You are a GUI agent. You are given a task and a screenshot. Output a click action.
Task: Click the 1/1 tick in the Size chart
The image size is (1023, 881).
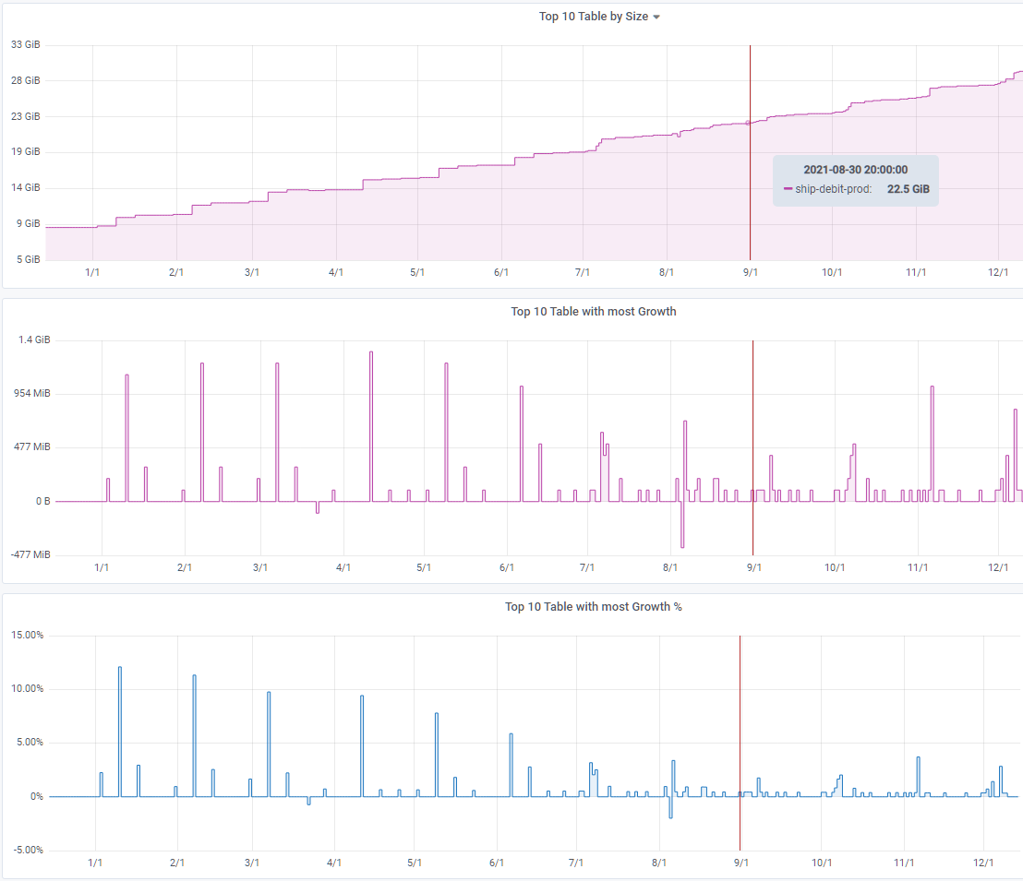point(92,272)
